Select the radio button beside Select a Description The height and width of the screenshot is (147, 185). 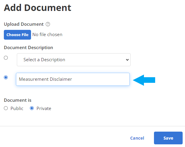tap(6, 58)
